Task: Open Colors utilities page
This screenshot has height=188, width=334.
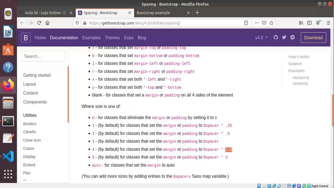Action: pos(29,149)
